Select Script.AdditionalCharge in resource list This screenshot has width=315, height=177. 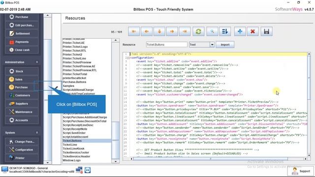(78, 89)
